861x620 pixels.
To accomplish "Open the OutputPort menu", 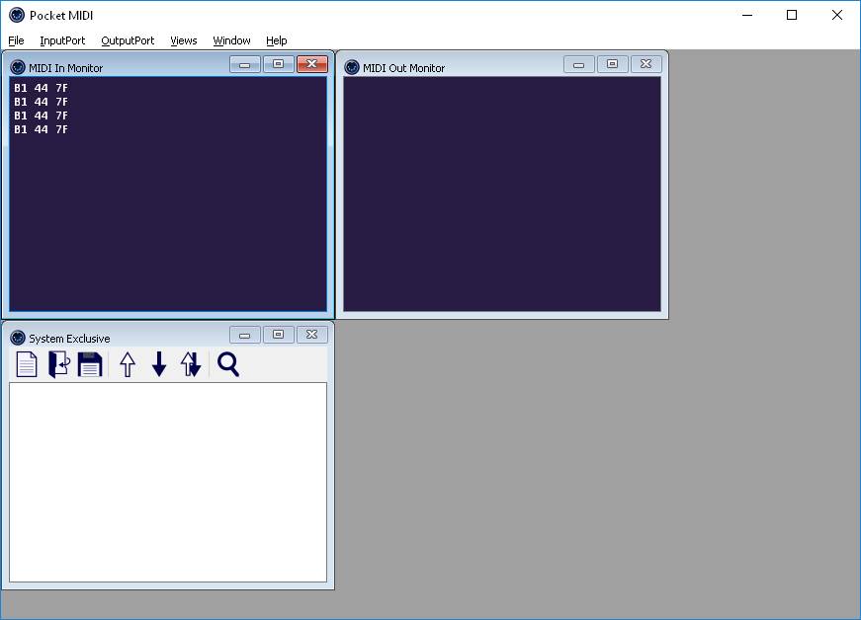I will tap(128, 40).
